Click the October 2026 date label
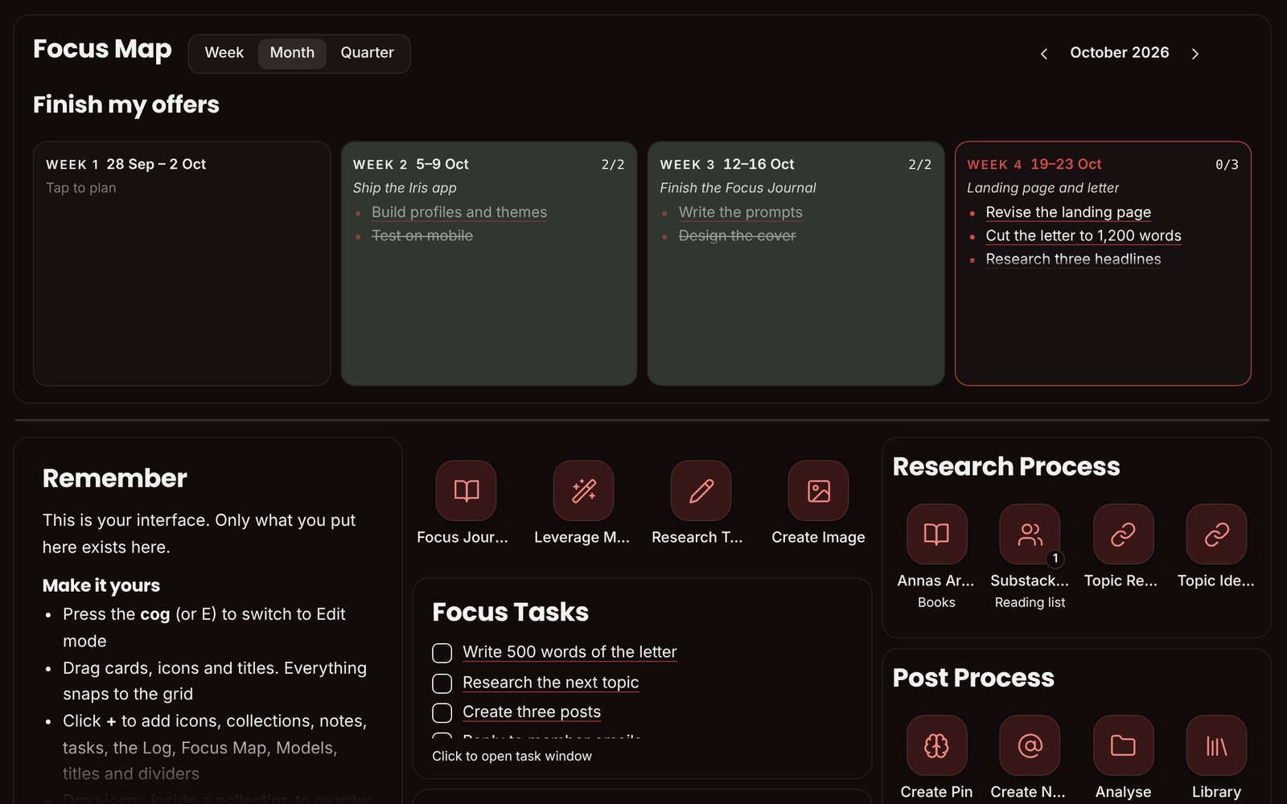This screenshot has height=804, width=1287. (1119, 53)
